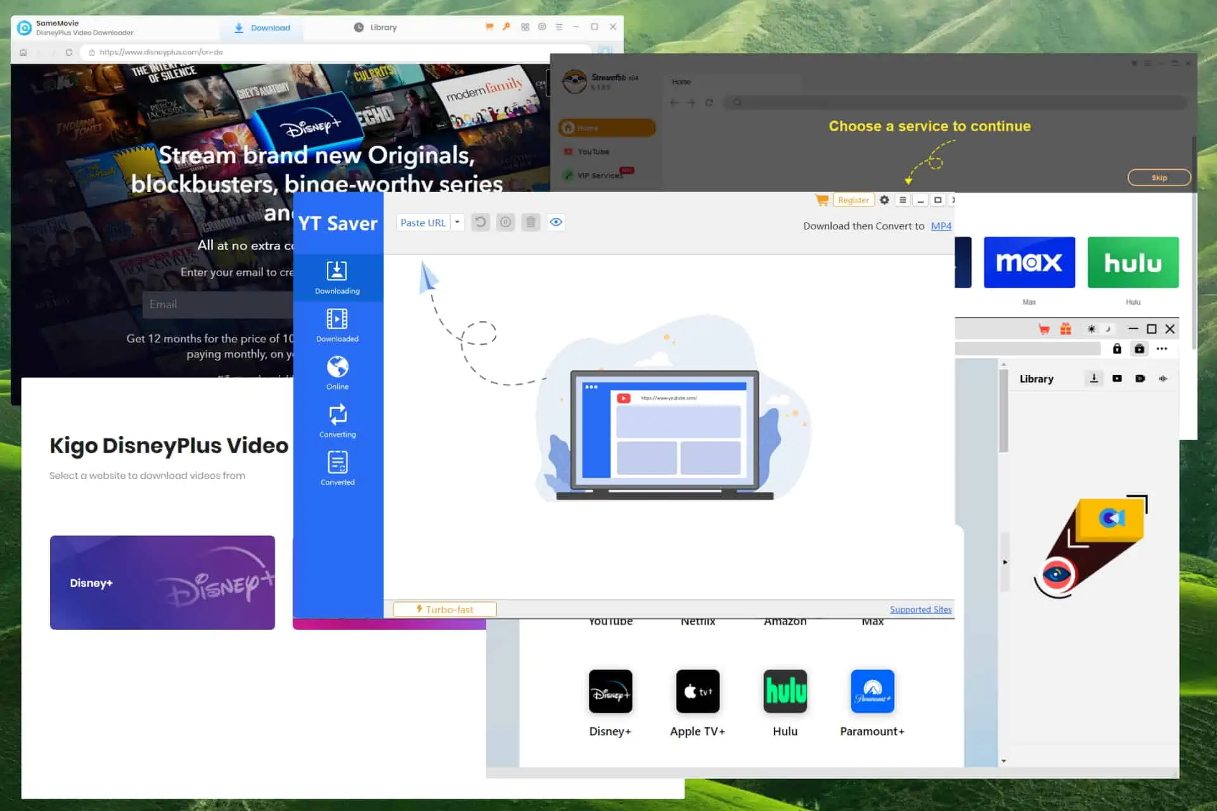Click the StreamFab refresh icon
The image size is (1217, 811).
tap(709, 103)
